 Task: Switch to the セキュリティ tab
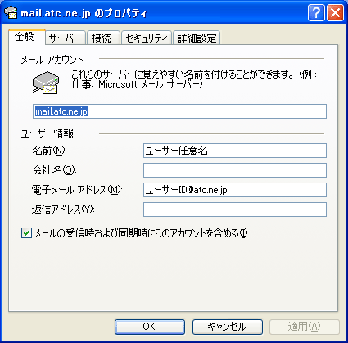tap(147, 38)
